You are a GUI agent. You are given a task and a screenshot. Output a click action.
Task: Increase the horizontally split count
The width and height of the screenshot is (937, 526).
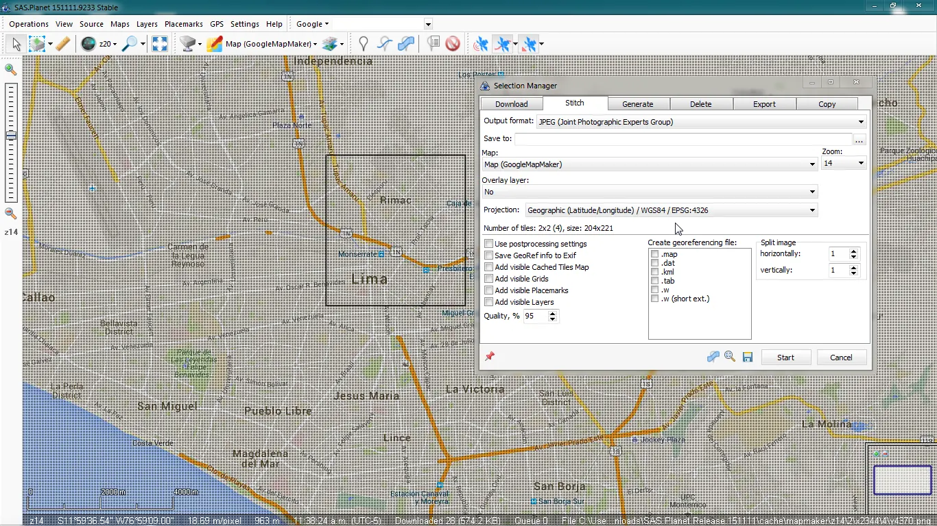[x=854, y=251]
